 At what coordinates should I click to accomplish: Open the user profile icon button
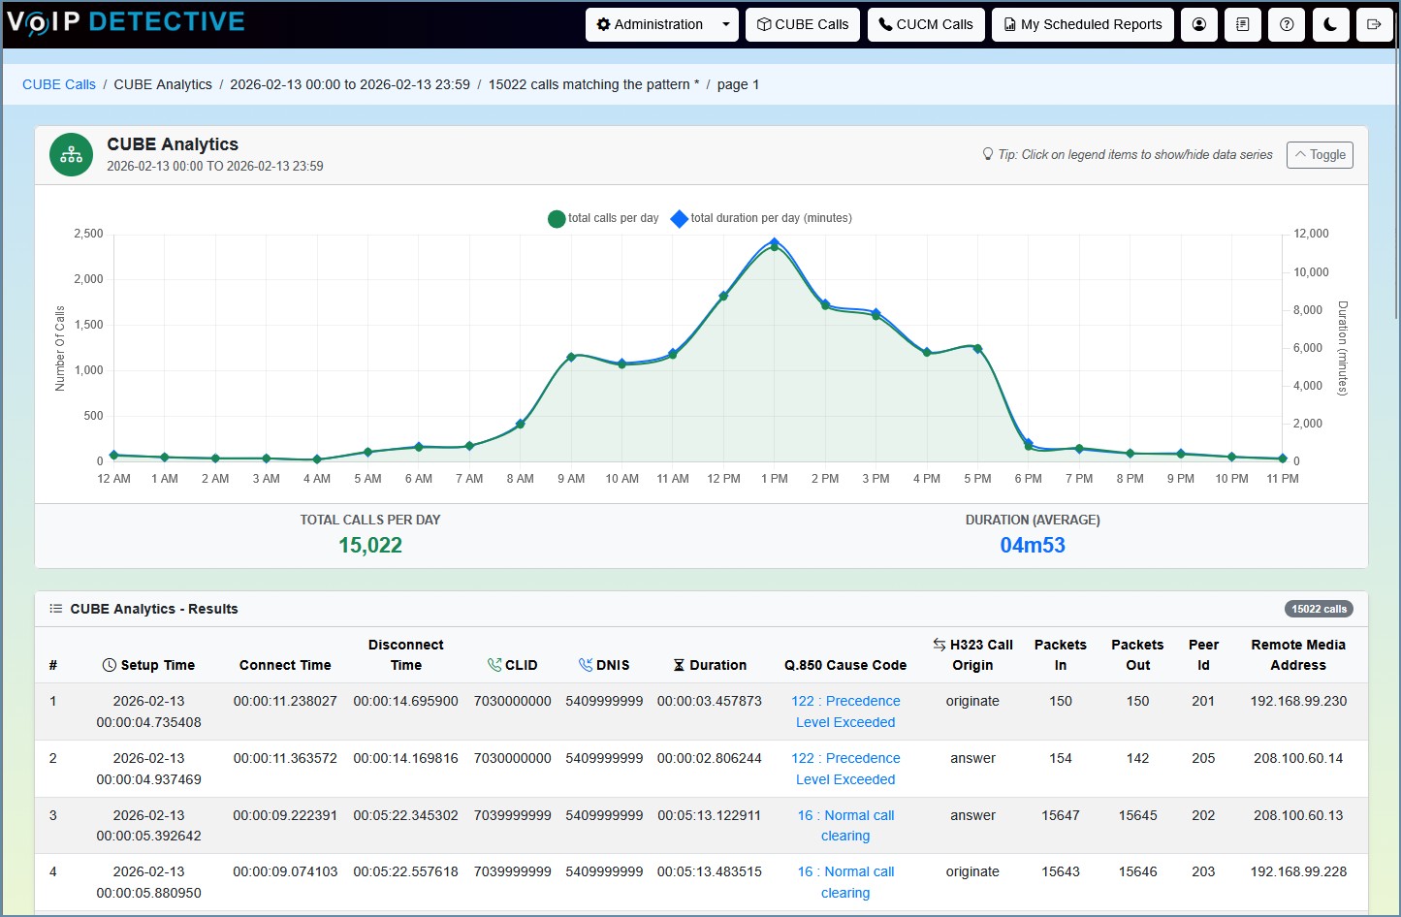(x=1198, y=24)
